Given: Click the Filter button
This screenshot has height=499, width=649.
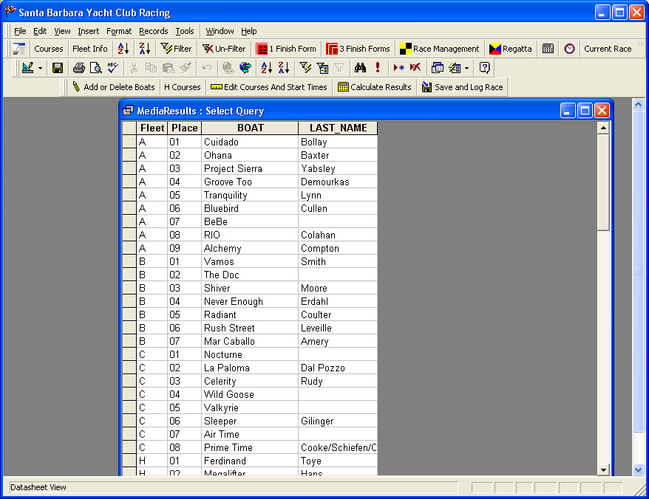Looking at the screenshot, I should point(177,49).
